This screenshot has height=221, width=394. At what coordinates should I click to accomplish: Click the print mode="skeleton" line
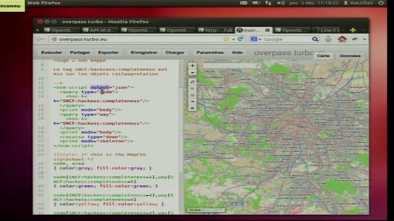(96, 141)
